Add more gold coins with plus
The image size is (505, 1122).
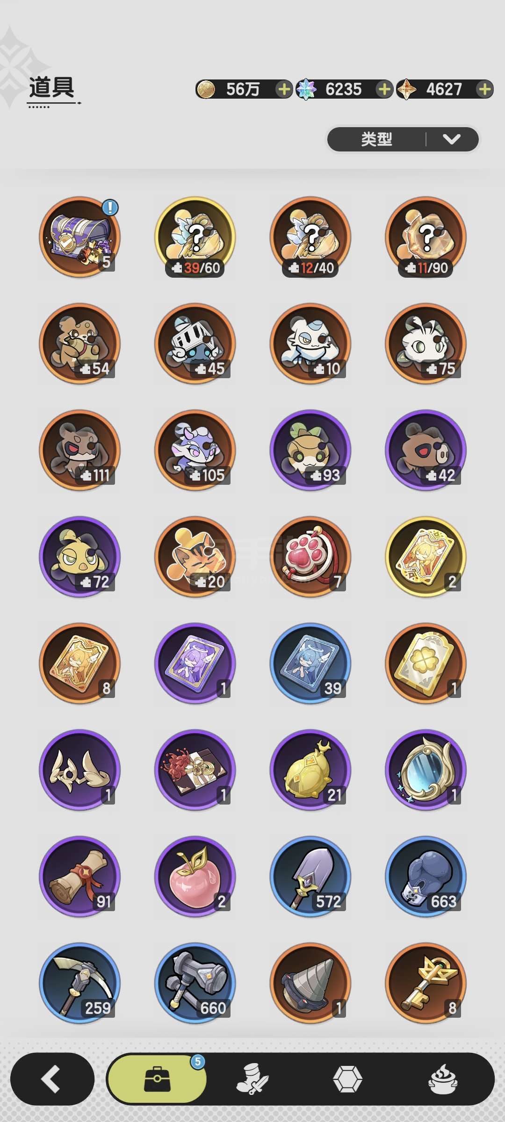[x=283, y=89]
